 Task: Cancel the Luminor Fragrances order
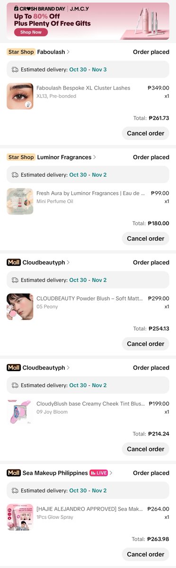(145, 239)
